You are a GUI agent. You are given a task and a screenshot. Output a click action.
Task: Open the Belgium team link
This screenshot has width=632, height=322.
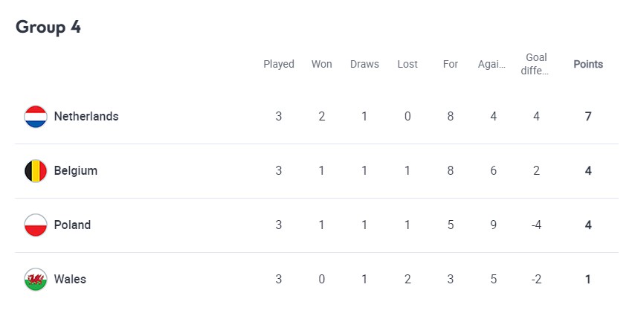point(76,171)
